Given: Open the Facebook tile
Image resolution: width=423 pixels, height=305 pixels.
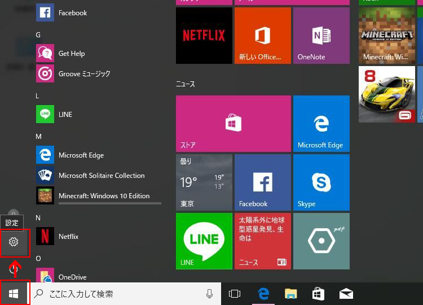Looking at the screenshot, I should pos(263,182).
